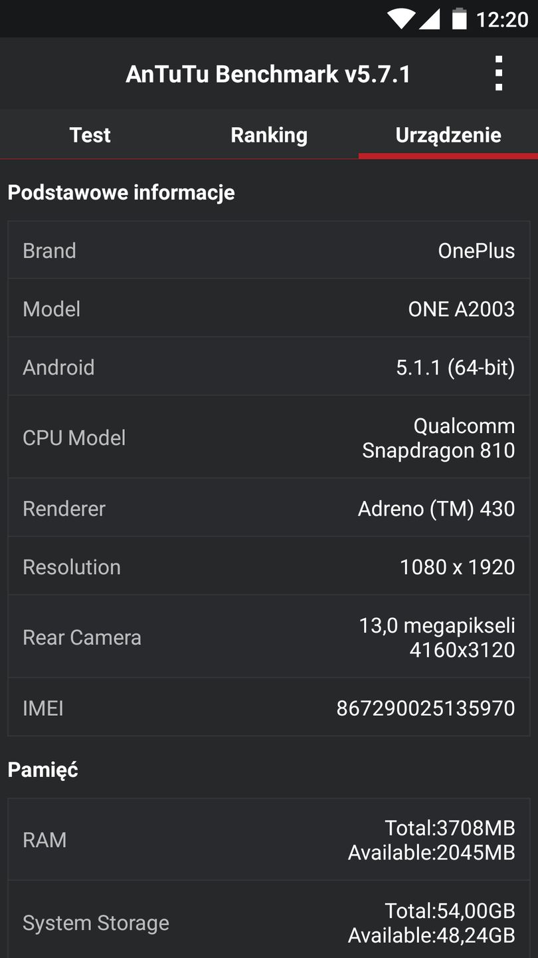Tap the Renderer Adreno 430 row
538x958 pixels.
269,508
